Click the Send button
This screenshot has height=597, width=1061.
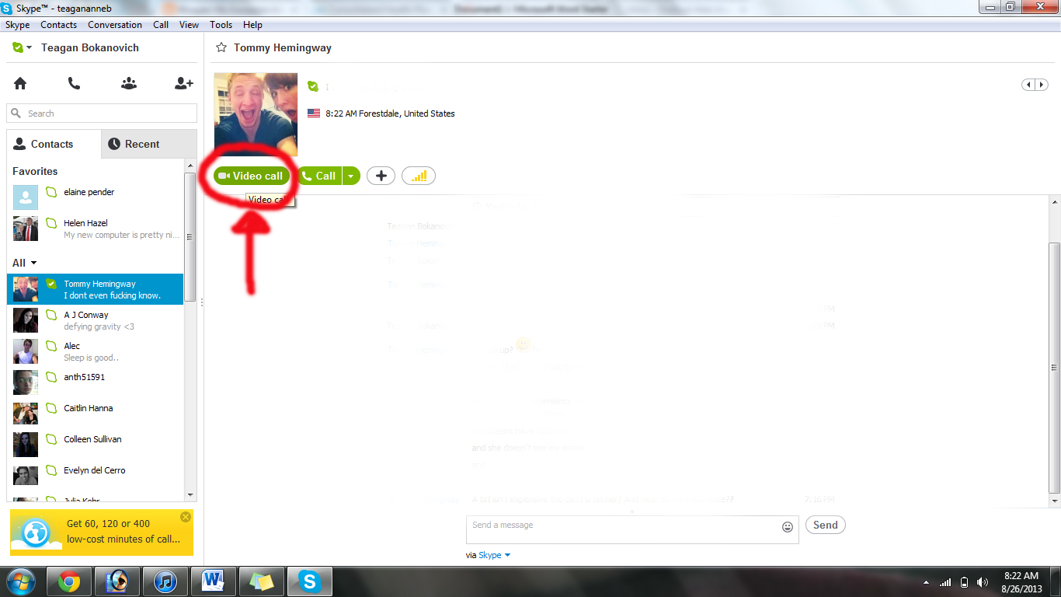tap(825, 525)
